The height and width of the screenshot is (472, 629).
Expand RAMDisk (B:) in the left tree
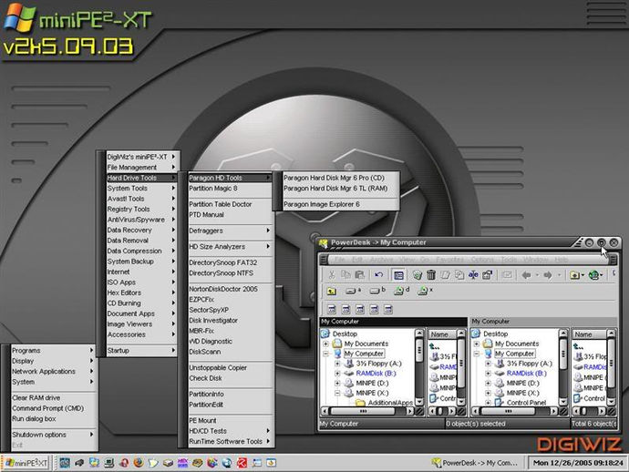pyautogui.click(x=337, y=374)
